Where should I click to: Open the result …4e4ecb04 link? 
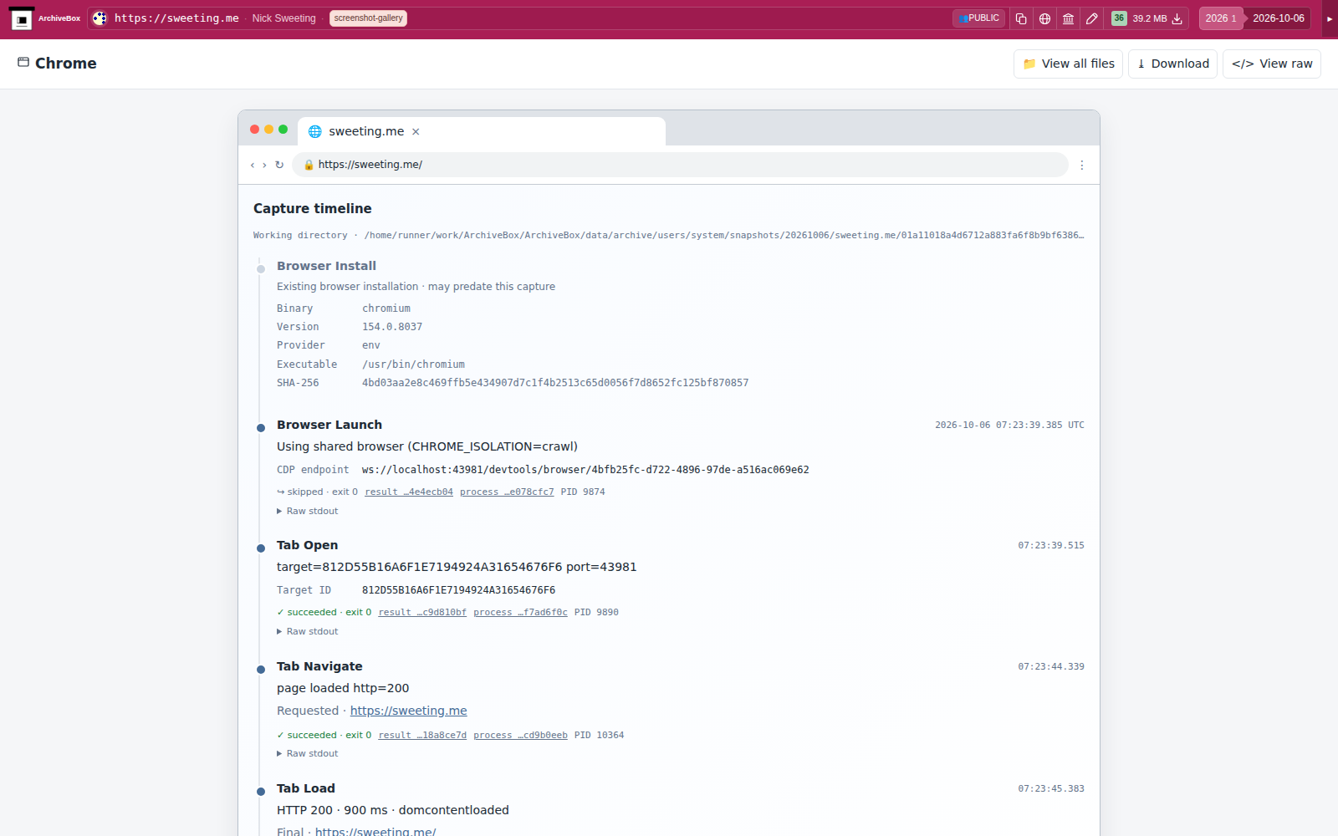(409, 492)
